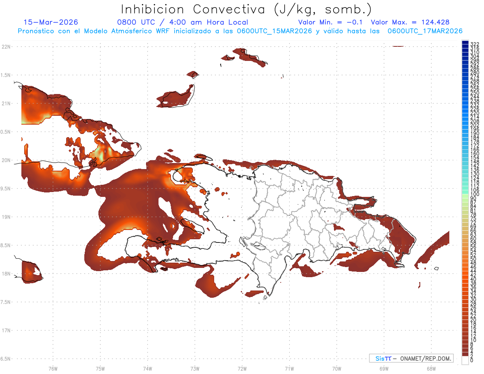Click the '75W' longitude label
Screen dimensions: 484x374
100,368
